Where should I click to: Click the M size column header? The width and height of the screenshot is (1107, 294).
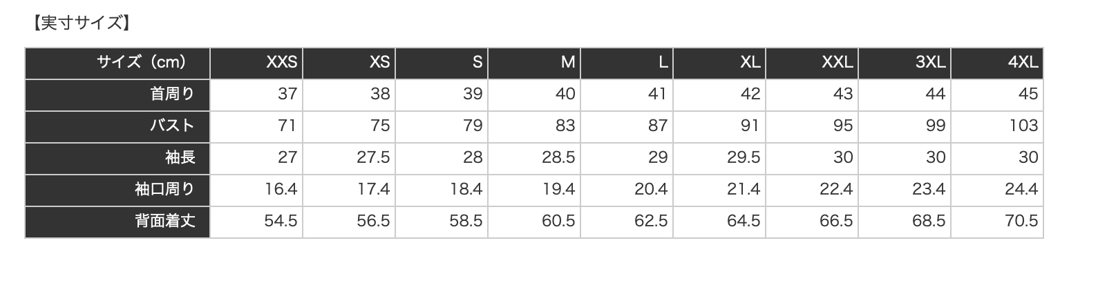click(x=567, y=63)
